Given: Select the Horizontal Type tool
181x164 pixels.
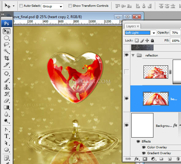Looking at the screenshot, I should pos(6,136).
